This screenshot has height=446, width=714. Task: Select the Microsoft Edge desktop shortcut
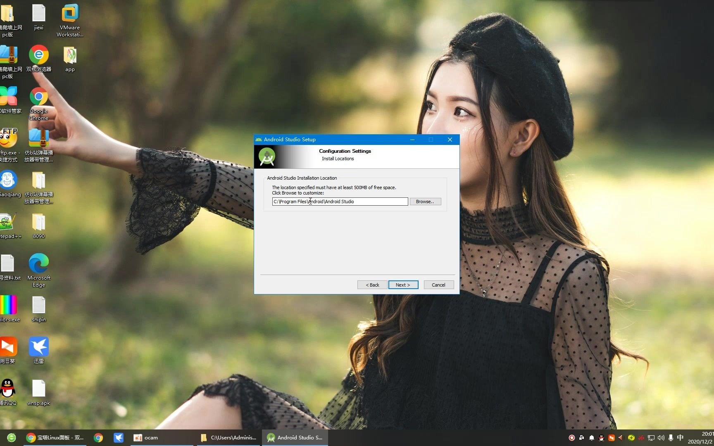pyautogui.click(x=39, y=270)
